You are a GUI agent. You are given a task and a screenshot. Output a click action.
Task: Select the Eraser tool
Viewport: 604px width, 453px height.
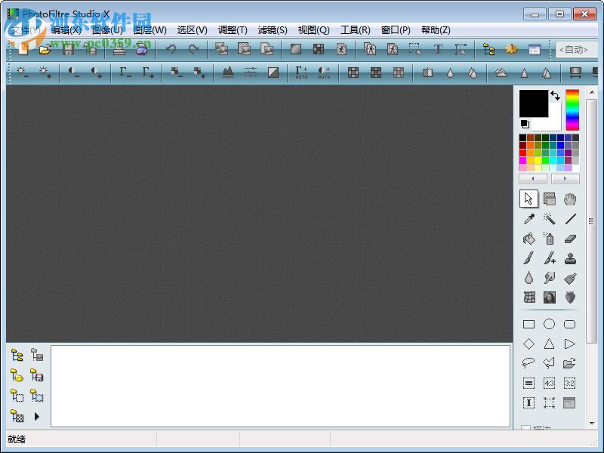click(569, 238)
